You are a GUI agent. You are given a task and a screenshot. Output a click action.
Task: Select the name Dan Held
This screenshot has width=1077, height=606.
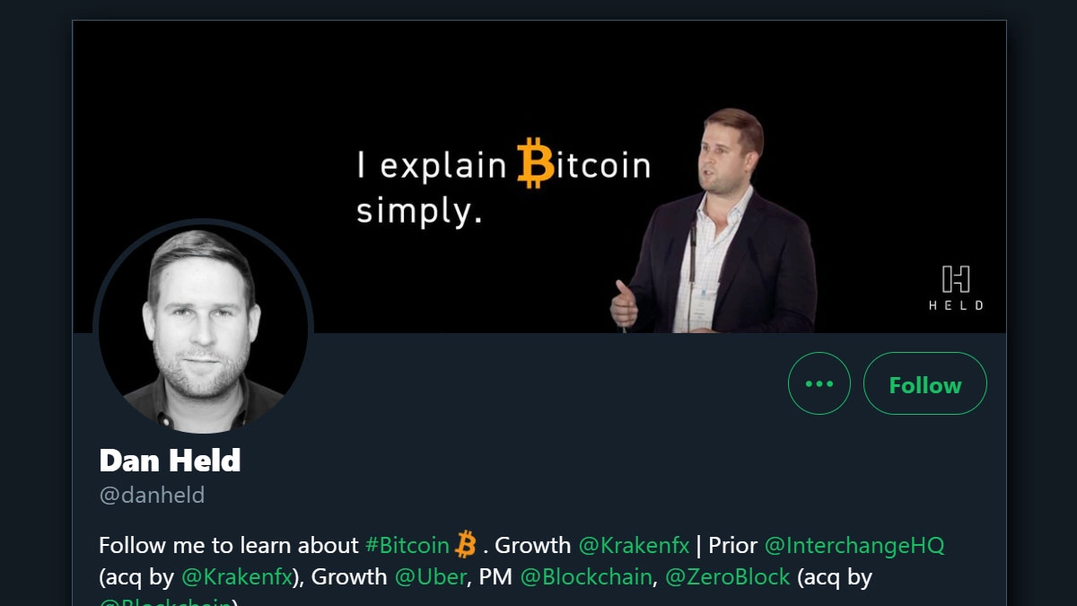(x=170, y=461)
